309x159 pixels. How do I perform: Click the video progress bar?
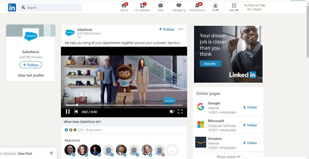124,105
